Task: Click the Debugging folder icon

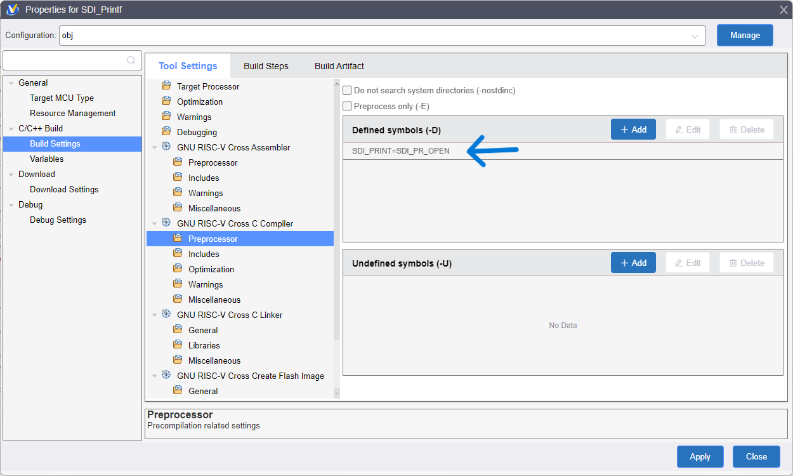Action: point(166,131)
